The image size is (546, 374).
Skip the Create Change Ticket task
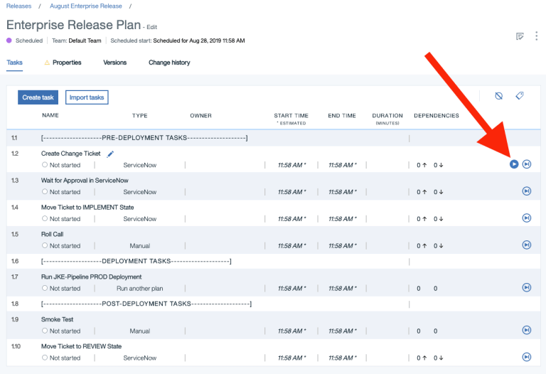527,164
